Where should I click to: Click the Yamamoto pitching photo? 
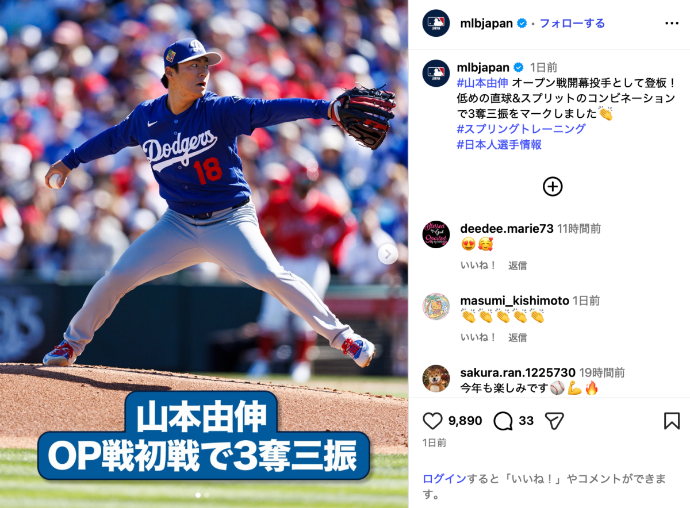coord(204,254)
